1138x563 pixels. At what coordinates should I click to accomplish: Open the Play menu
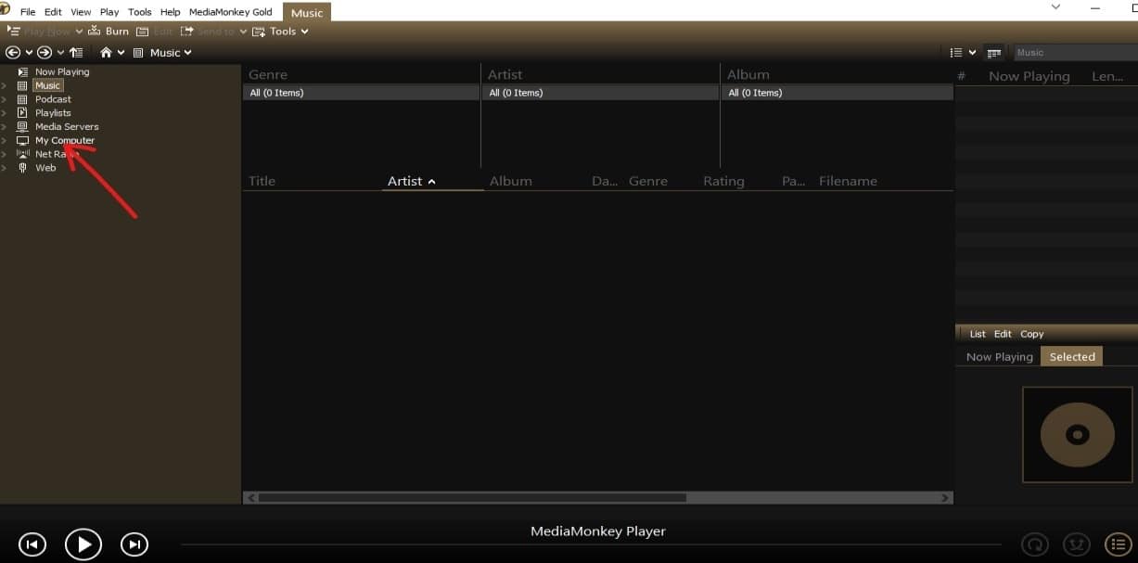109,12
